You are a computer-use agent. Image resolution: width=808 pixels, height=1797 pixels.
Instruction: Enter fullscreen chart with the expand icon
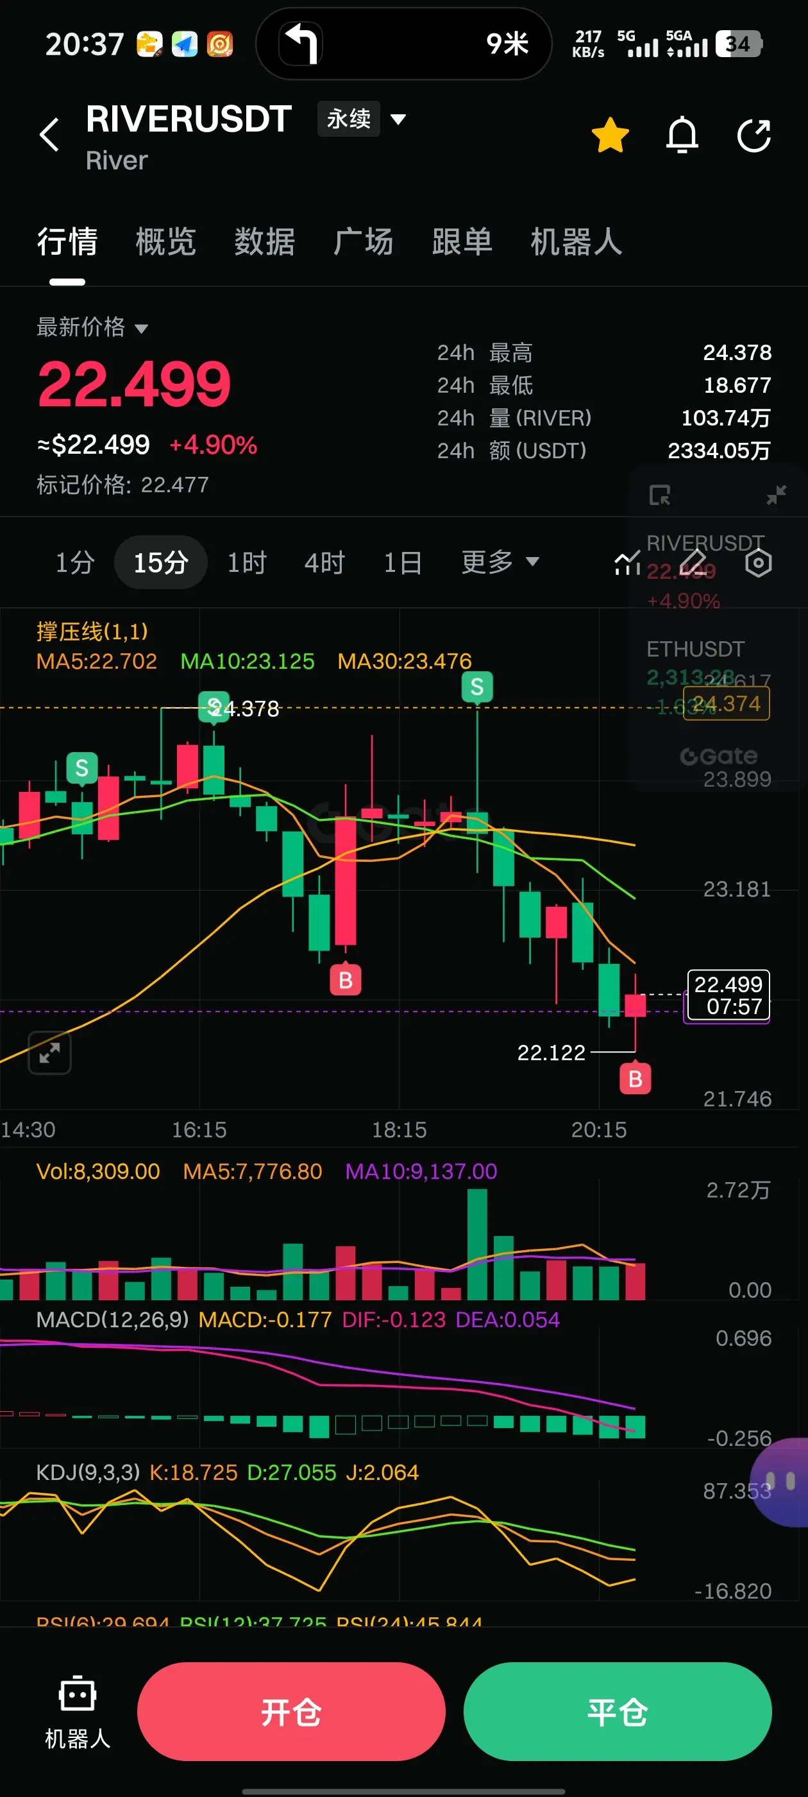click(49, 1053)
